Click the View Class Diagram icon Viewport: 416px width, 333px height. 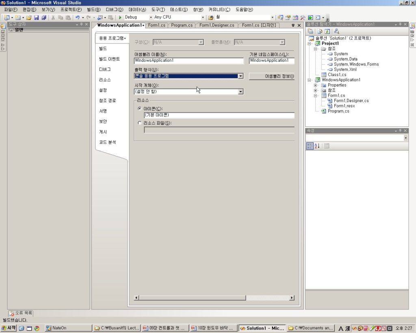(x=336, y=31)
